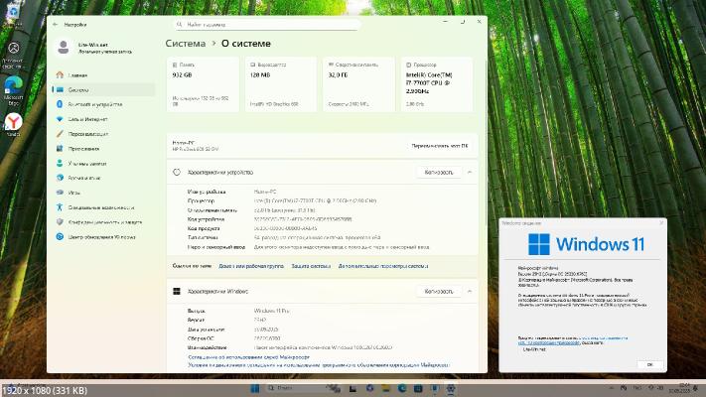Open the Главная (Home) settings page
Viewport: 706px width, 397px height.
pyautogui.click(x=77, y=75)
